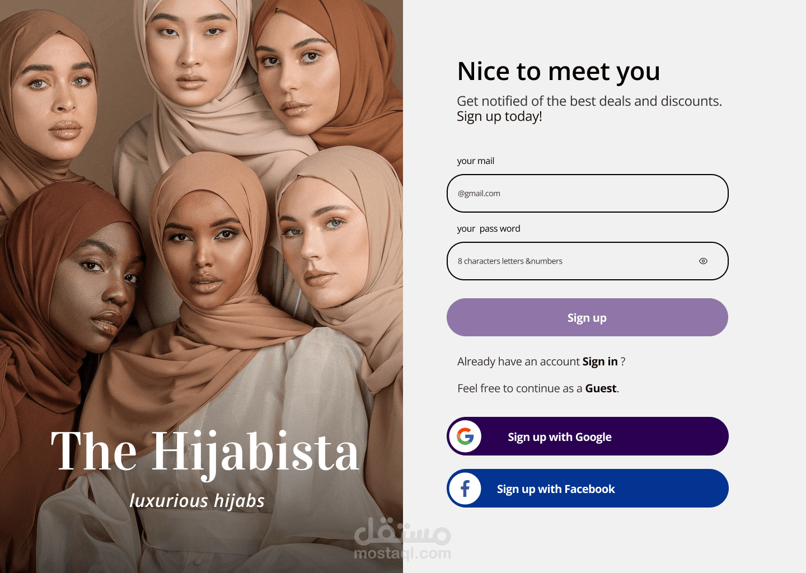
Task: Open the Sign in link
Action: [599, 361]
